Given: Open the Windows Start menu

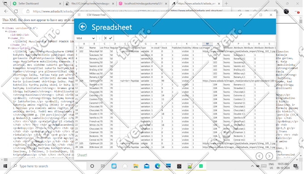Looking at the screenshot, I should (5, 166).
